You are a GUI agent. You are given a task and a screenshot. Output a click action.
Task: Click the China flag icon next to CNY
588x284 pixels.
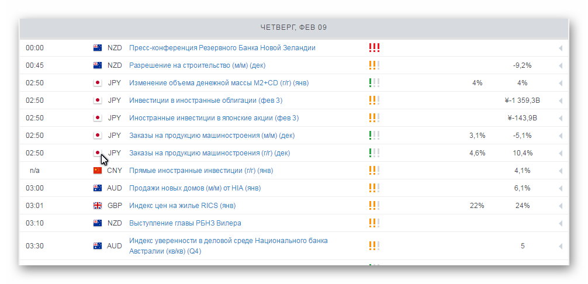[x=98, y=171]
